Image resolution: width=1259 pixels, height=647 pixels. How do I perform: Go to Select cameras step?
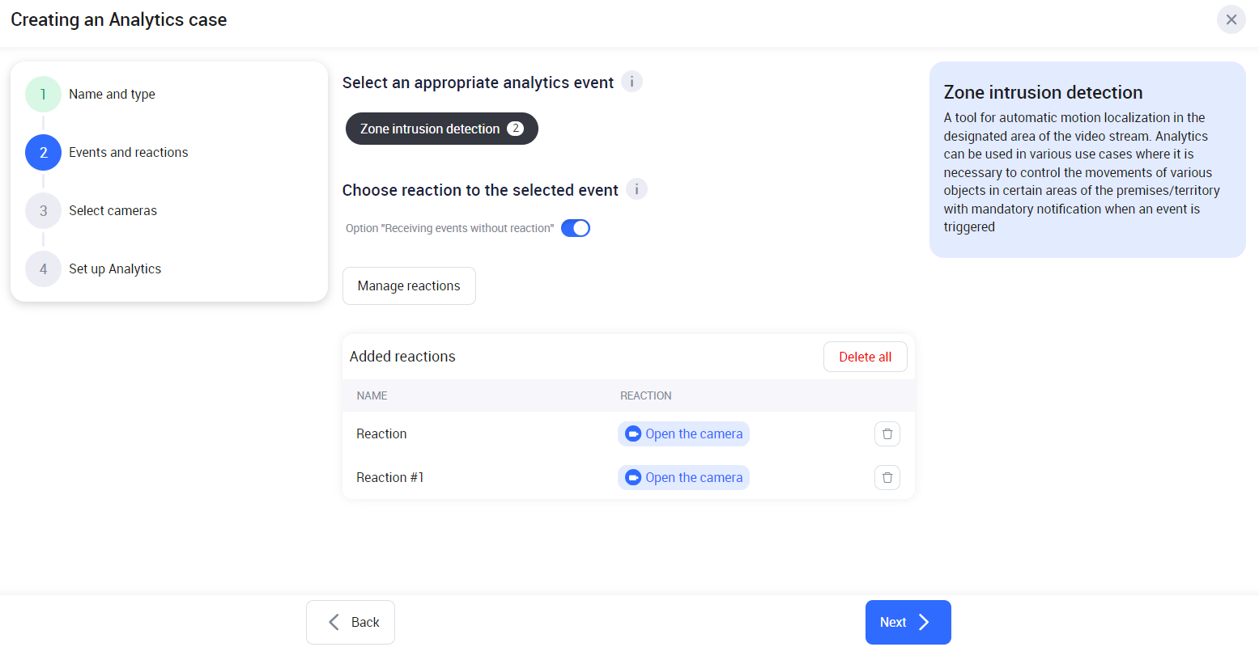(113, 211)
